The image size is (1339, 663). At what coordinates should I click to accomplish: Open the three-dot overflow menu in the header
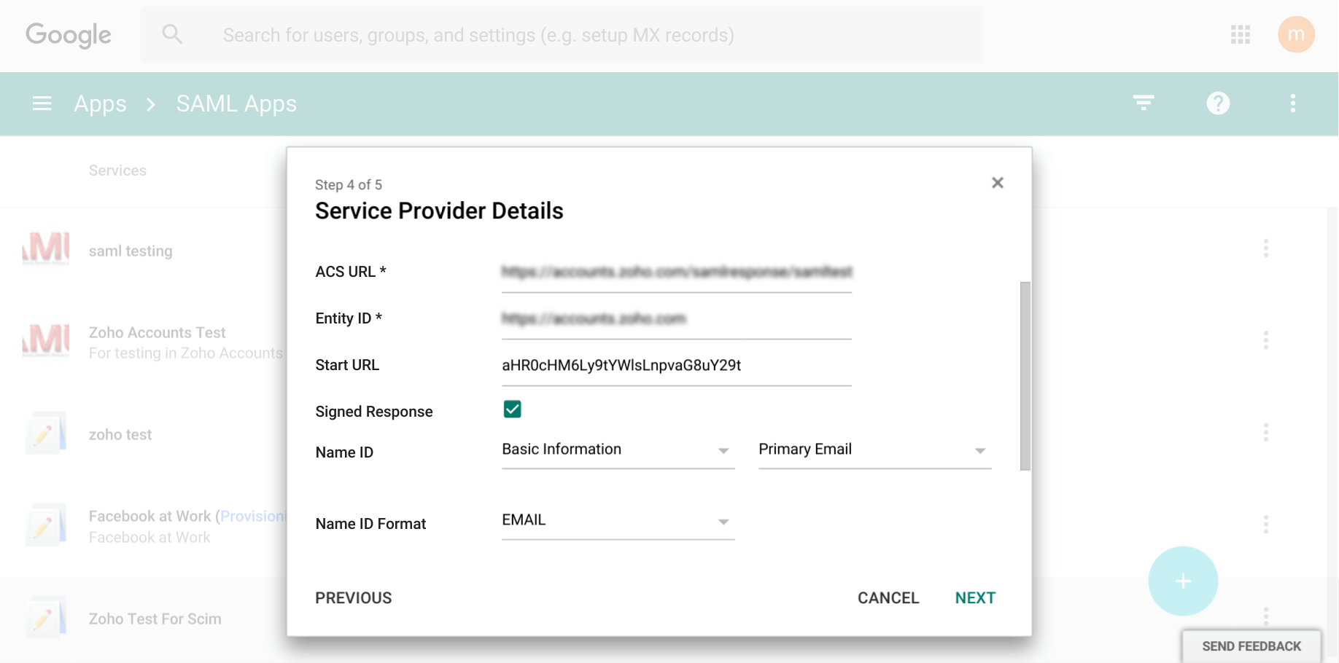click(x=1292, y=103)
